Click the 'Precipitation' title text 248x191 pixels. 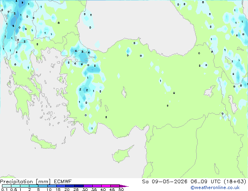point(16,182)
